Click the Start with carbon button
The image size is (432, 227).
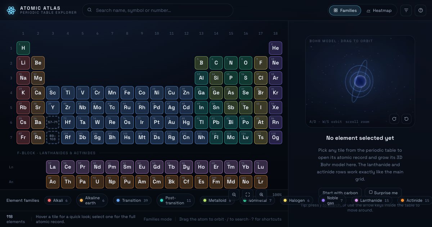click(x=340, y=193)
